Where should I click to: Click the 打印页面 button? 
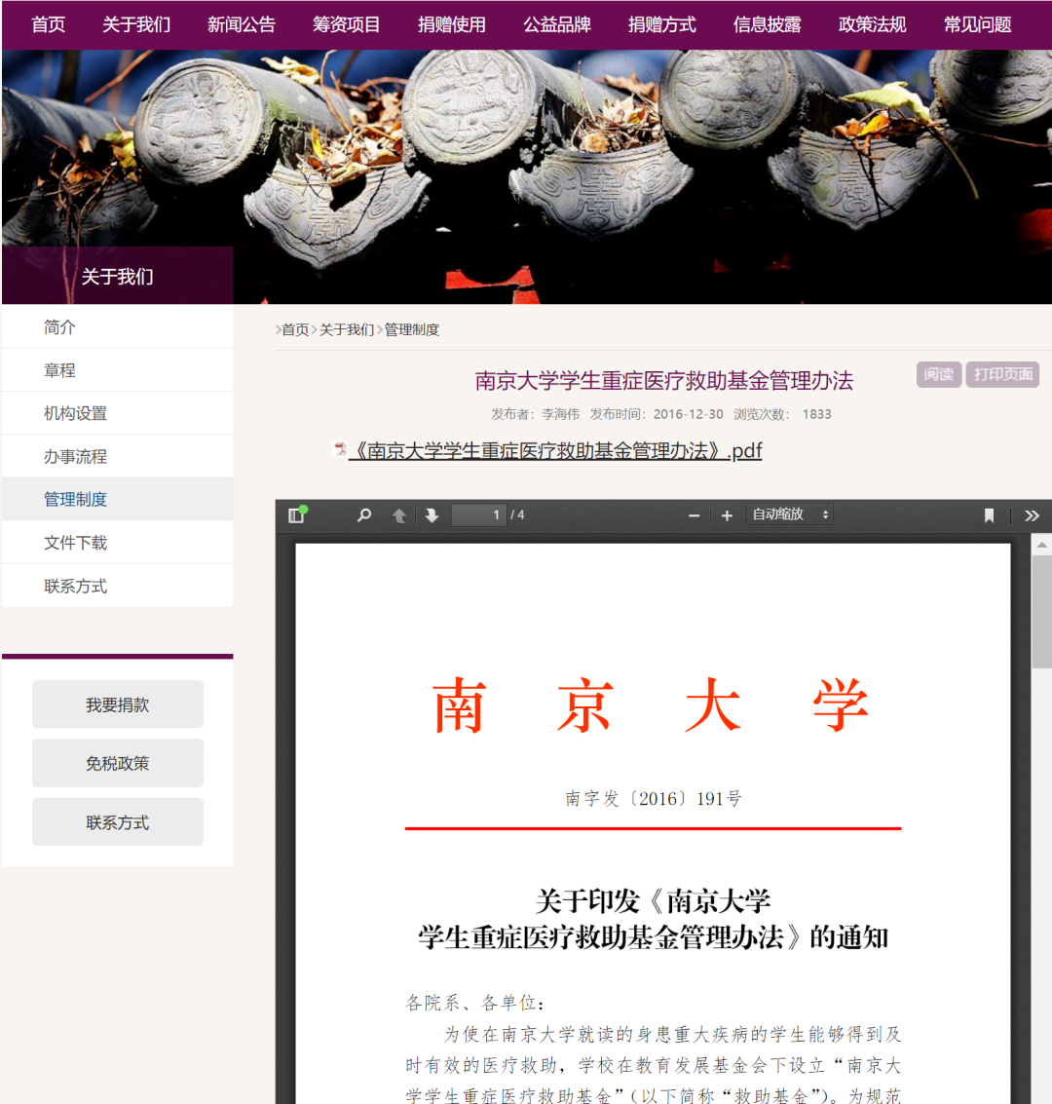[1002, 374]
